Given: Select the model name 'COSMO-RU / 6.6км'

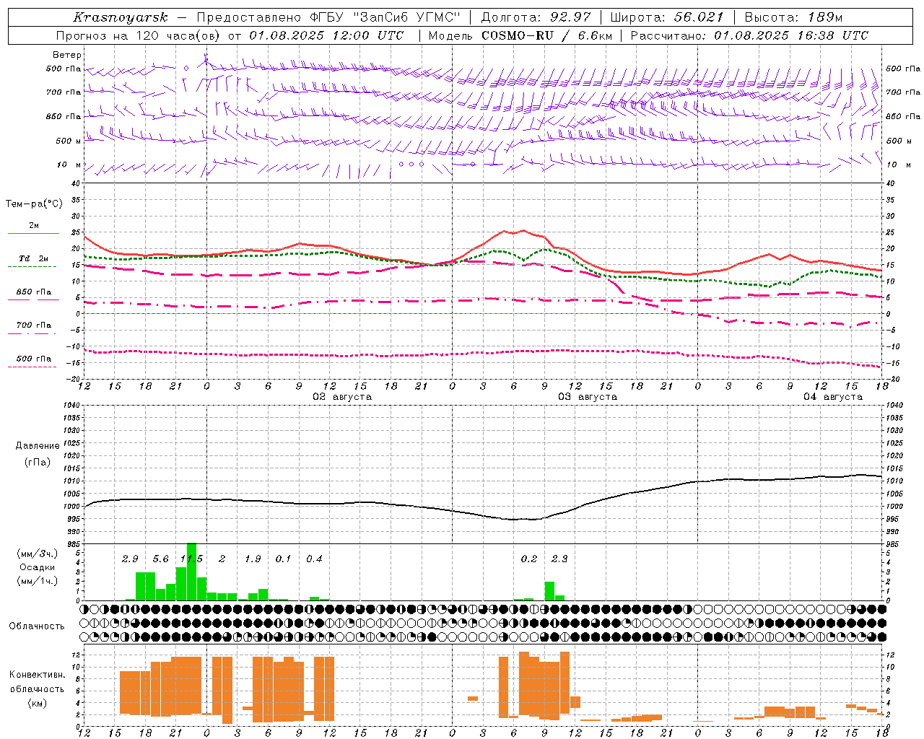Looking at the screenshot, I should point(547,35).
